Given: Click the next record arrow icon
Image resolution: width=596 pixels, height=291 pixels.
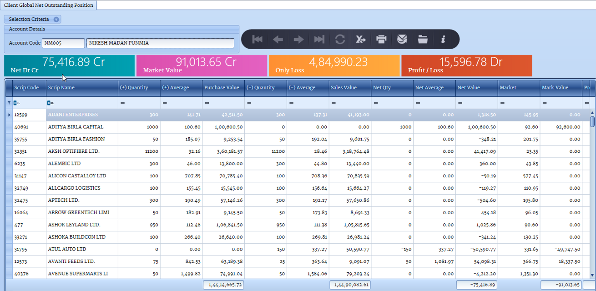Looking at the screenshot, I should [x=298, y=40].
